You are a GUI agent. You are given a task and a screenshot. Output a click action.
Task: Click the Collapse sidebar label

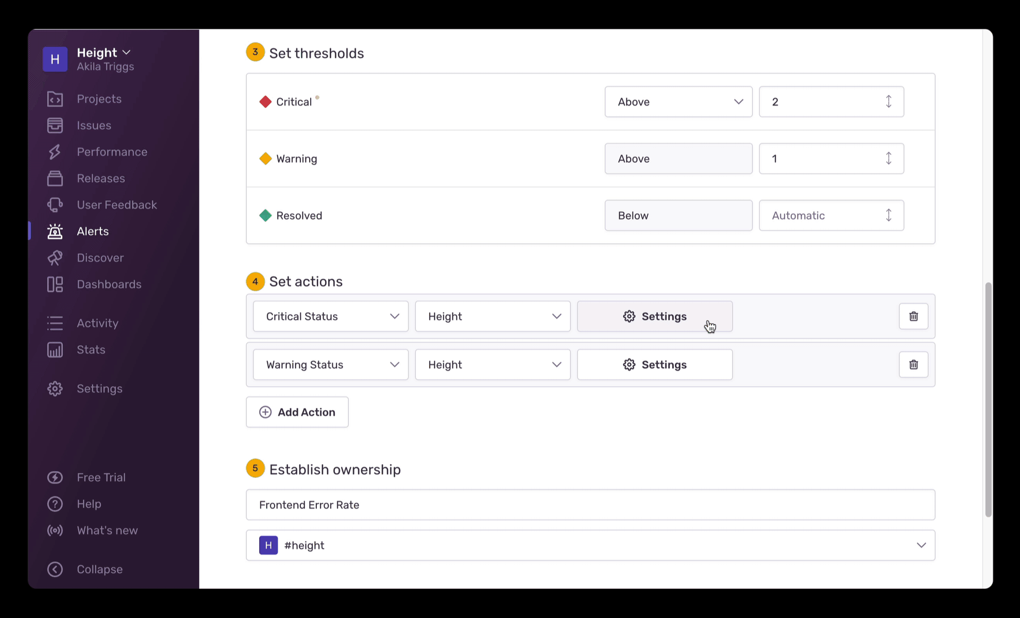(x=99, y=570)
